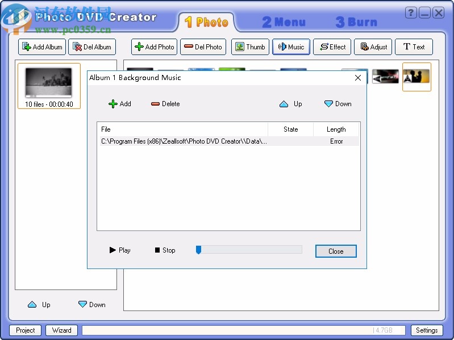The height and width of the screenshot is (340, 454).
Task: Click the music playback position slider
Action: click(249, 250)
